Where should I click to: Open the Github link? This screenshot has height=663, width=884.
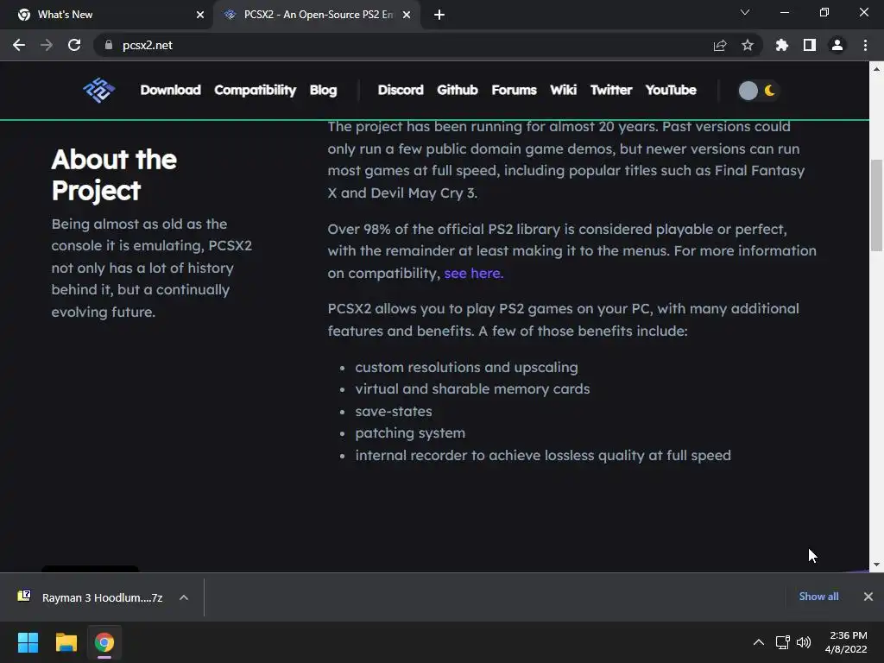coord(458,90)
